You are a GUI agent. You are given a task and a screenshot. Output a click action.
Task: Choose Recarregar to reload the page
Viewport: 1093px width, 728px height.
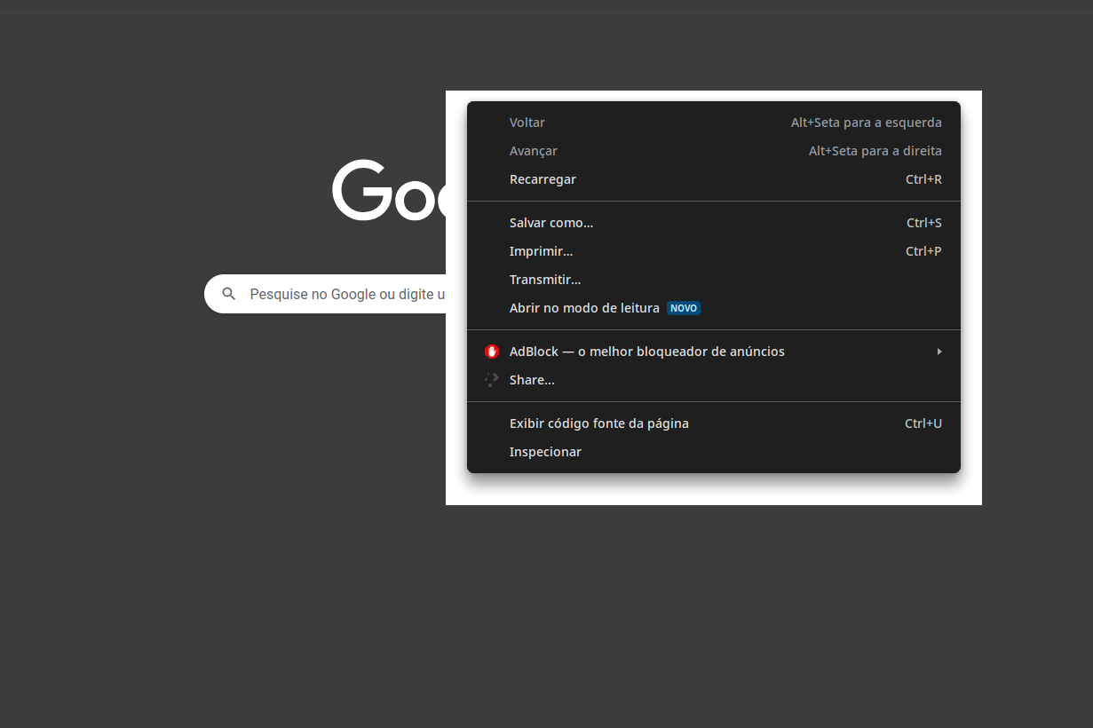click(x=543, y=179)
